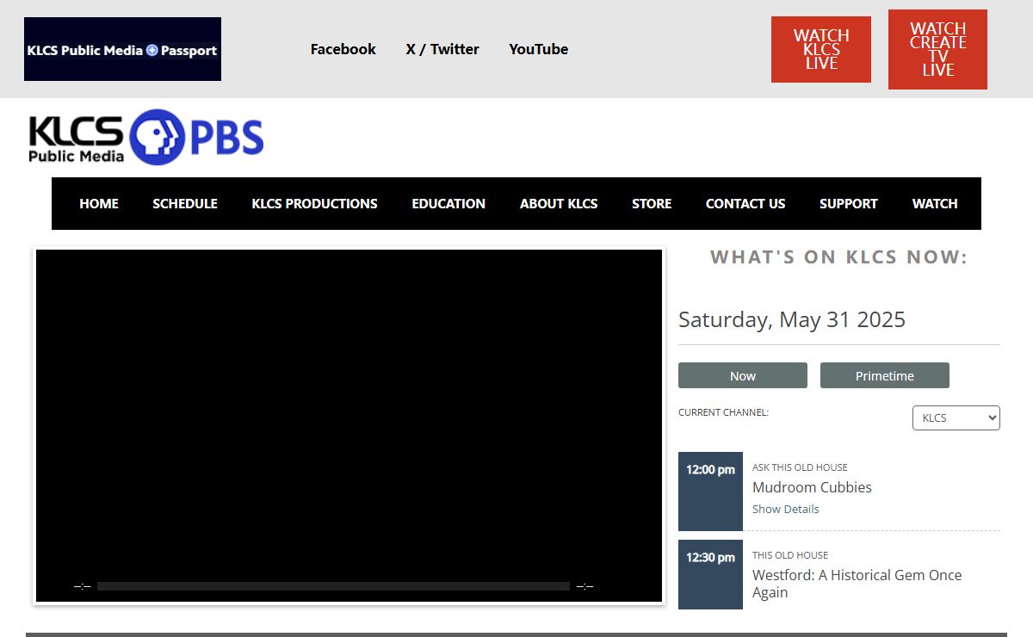Click the Mudroom Cubbies episode title
The height and width of the screenshot is (637, 1033).
pos(812,487)
